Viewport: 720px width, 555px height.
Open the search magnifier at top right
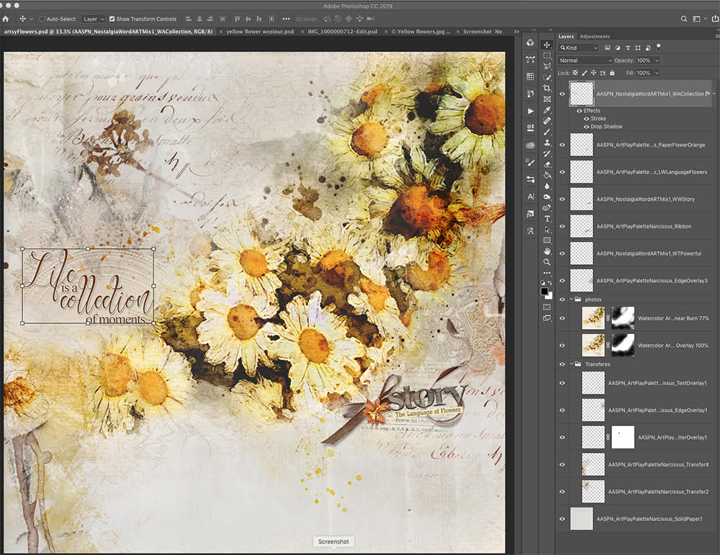point(683,19)
